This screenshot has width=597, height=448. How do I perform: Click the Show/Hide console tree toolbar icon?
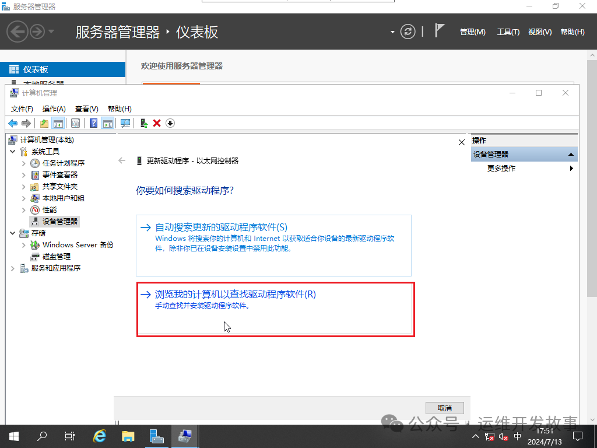click(x=58, y=123)
